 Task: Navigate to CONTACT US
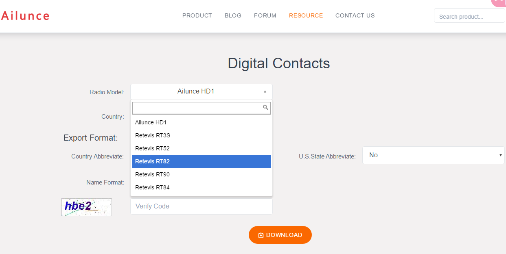355,15
